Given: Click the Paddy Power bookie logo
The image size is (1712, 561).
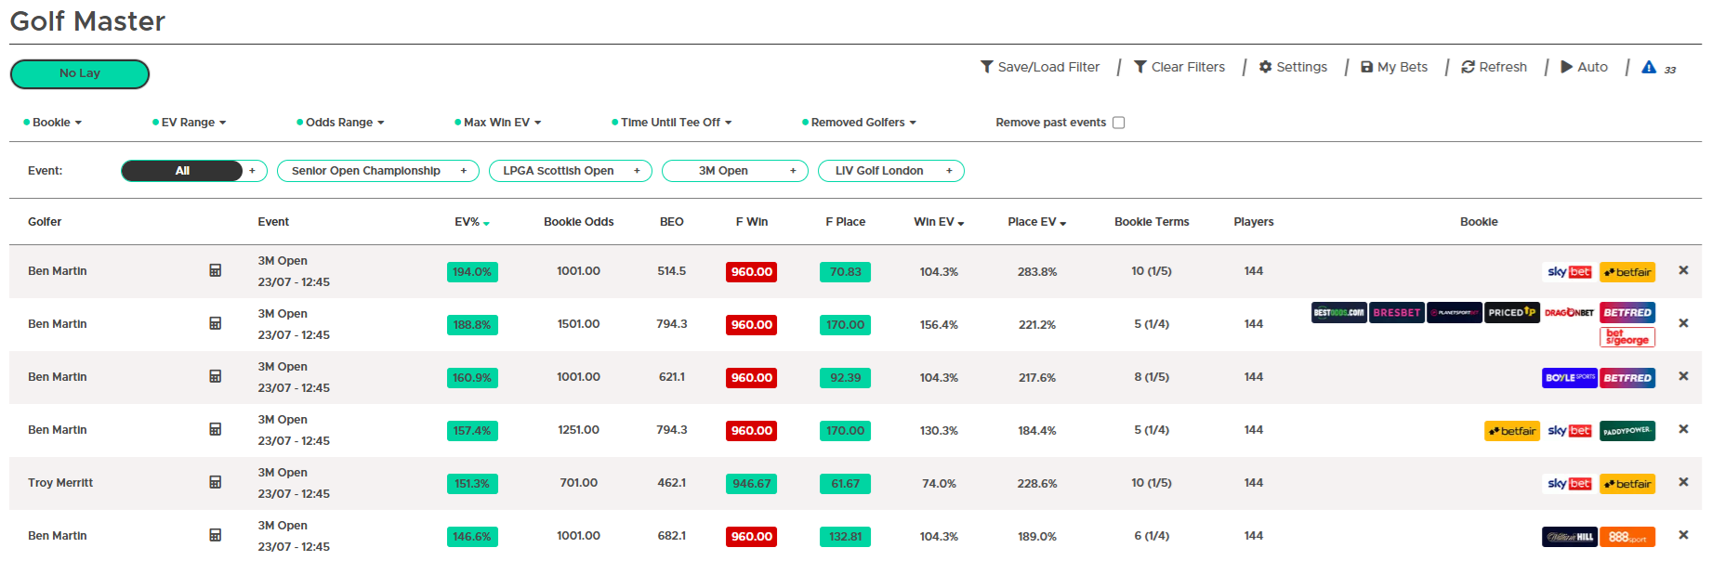Looking at the screenshot, I should coord(1627,431).
